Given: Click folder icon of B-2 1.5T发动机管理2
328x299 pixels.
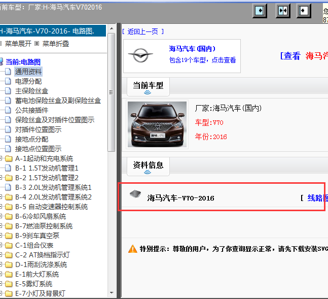Looking at the screenshot, I should [9, 178].
